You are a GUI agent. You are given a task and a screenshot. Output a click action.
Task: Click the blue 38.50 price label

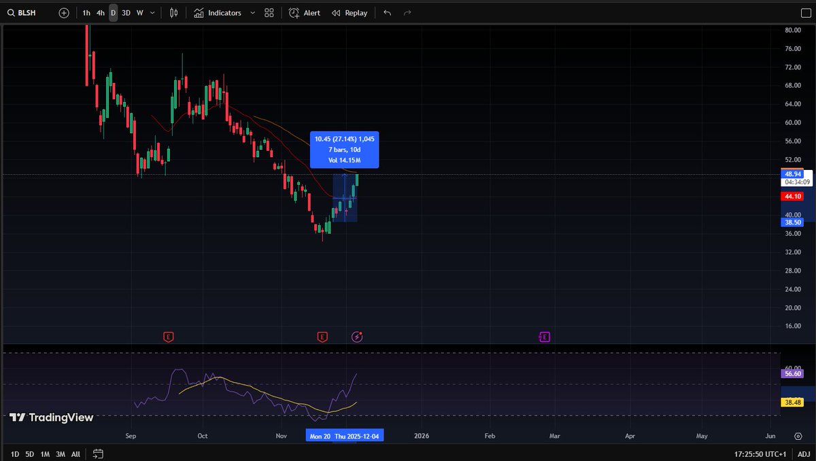[792, 222]
